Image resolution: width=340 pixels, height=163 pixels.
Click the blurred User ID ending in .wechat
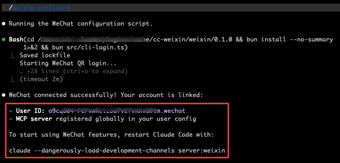tap(117, 111)
